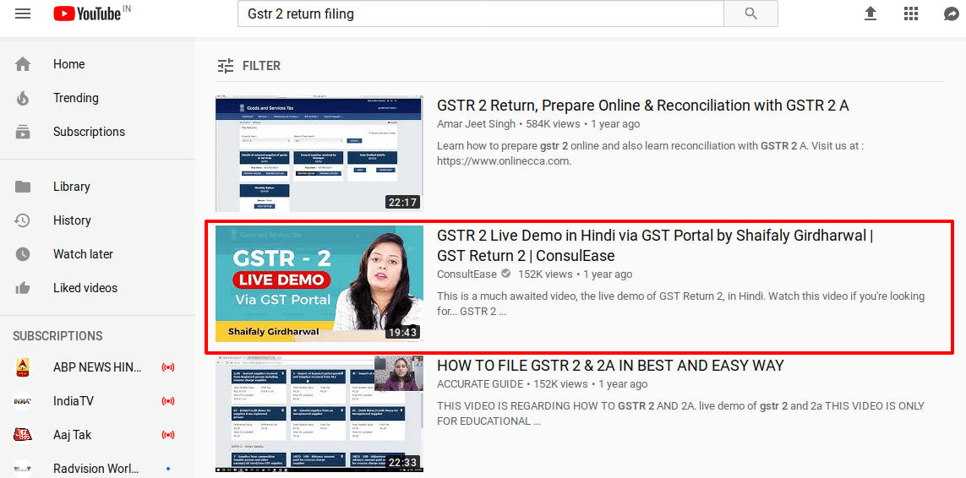966x478 pixels.
Task: Click the History clock-arrow icon
Action: [x=23, y=220]
